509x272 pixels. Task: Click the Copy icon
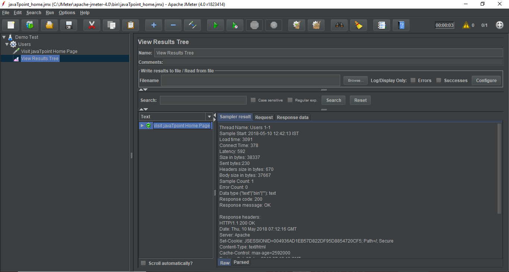click(x=111, y=25)
